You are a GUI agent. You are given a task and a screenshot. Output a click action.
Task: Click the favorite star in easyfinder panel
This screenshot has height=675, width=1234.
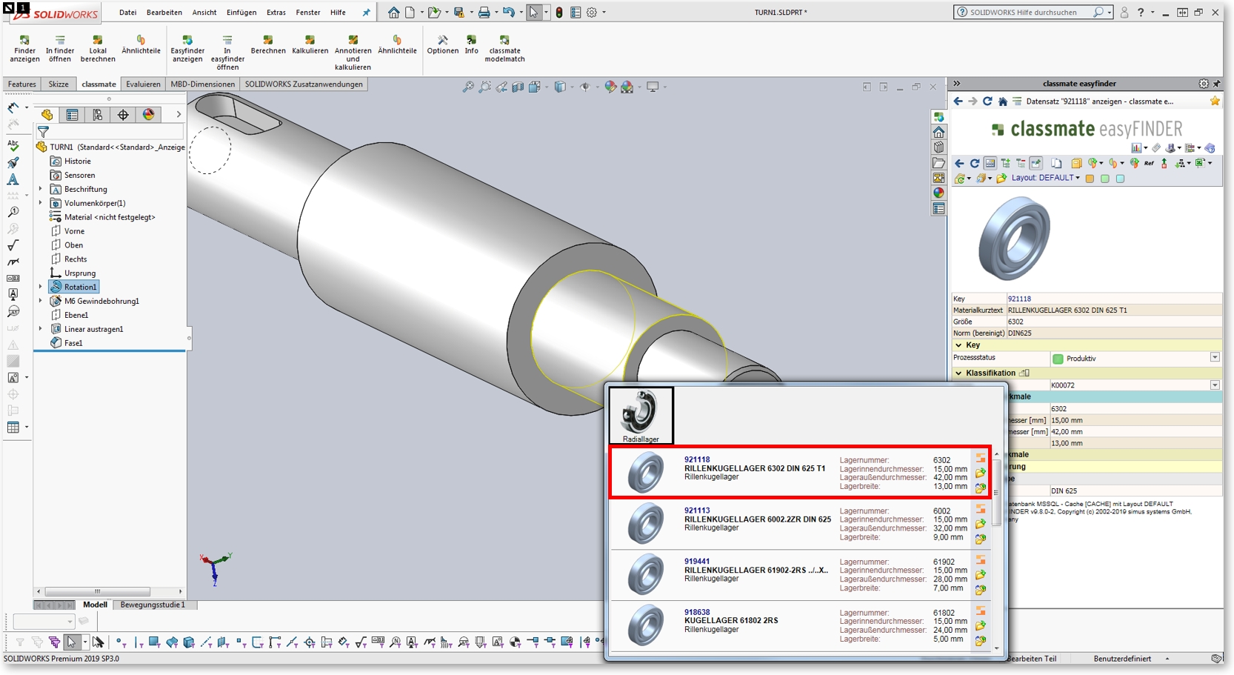point(1215,101)
